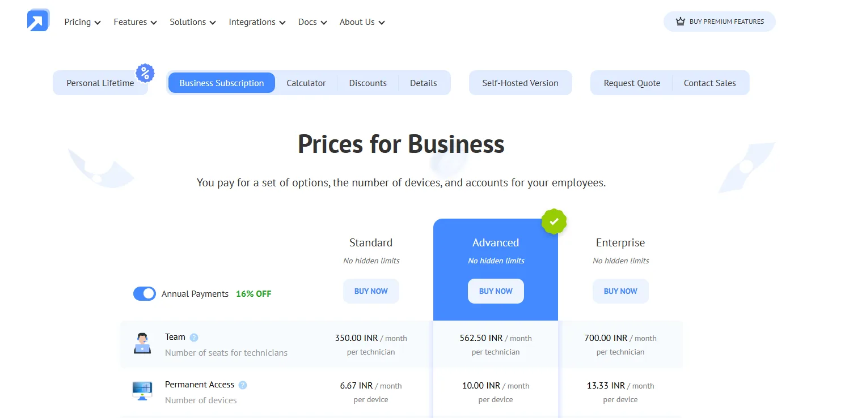Expand the Integrations menu
The image size is (845, 418).
[x=257, y=22]
